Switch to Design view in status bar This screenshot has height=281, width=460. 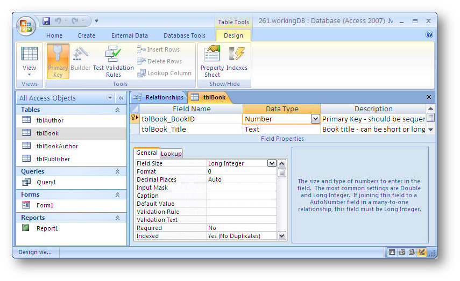(x=422, y=252)
